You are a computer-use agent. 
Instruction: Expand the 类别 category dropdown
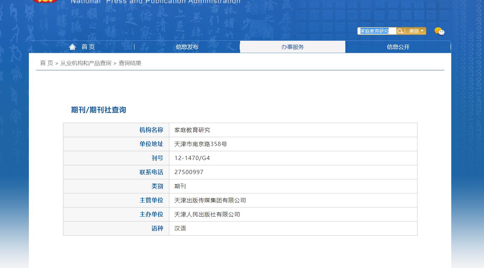(416, 31)
